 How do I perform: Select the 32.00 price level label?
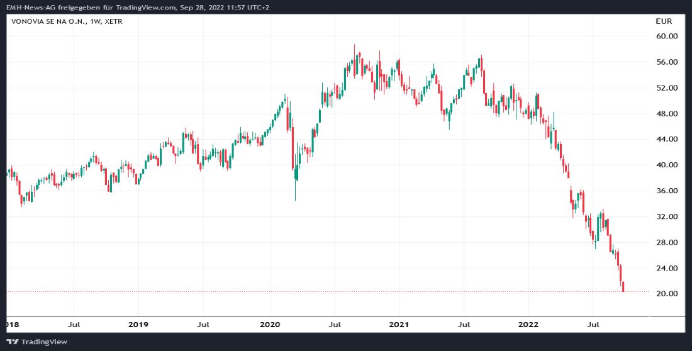pyautogui.click(x=666, y=216)
